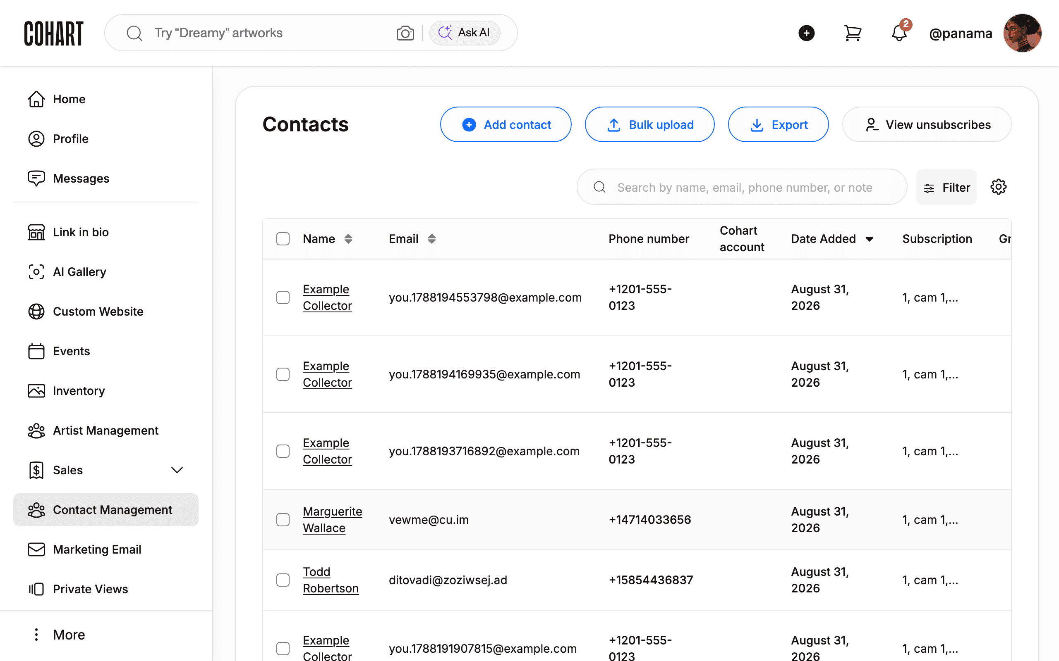Select checkbox for you.1788191907815@example.com row

(283, 648)
